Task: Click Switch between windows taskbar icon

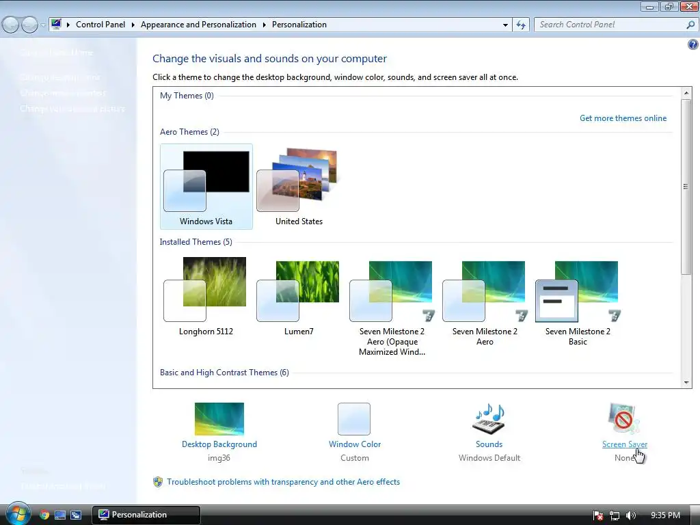Action: [76, 515]
